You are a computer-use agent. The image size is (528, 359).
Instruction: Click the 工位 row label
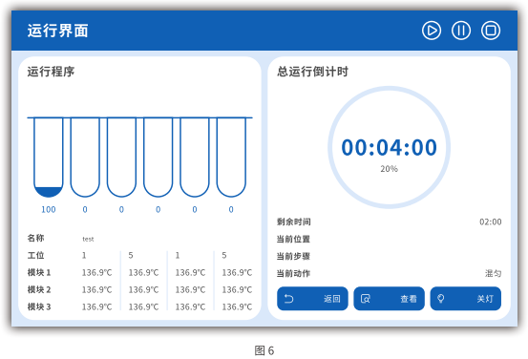[35, 255]
